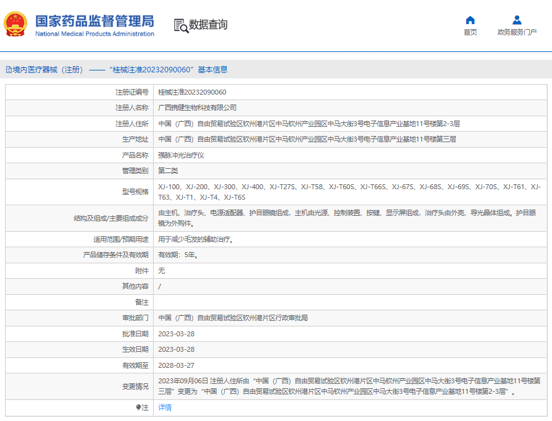
Task: Click the 生效日期 label
Action: click(x=135, y=349)
